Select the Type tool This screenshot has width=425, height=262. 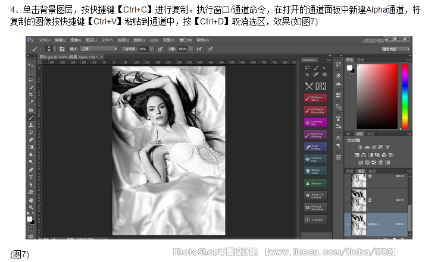point(31,177)
